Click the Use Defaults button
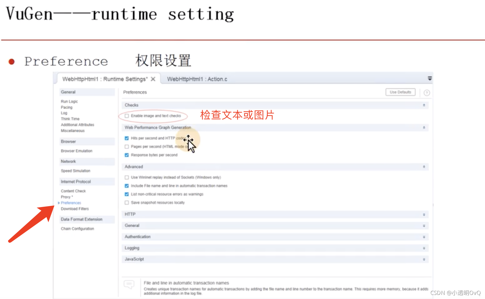This screenshot has height=299, width=485. (400, 92)
